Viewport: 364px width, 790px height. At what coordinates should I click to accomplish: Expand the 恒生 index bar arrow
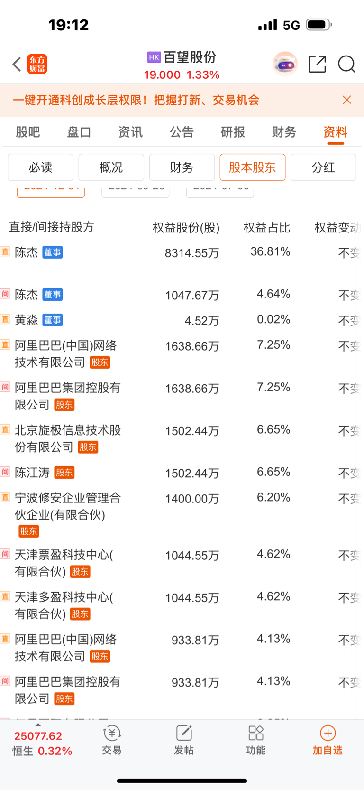[x=38, y=725]
